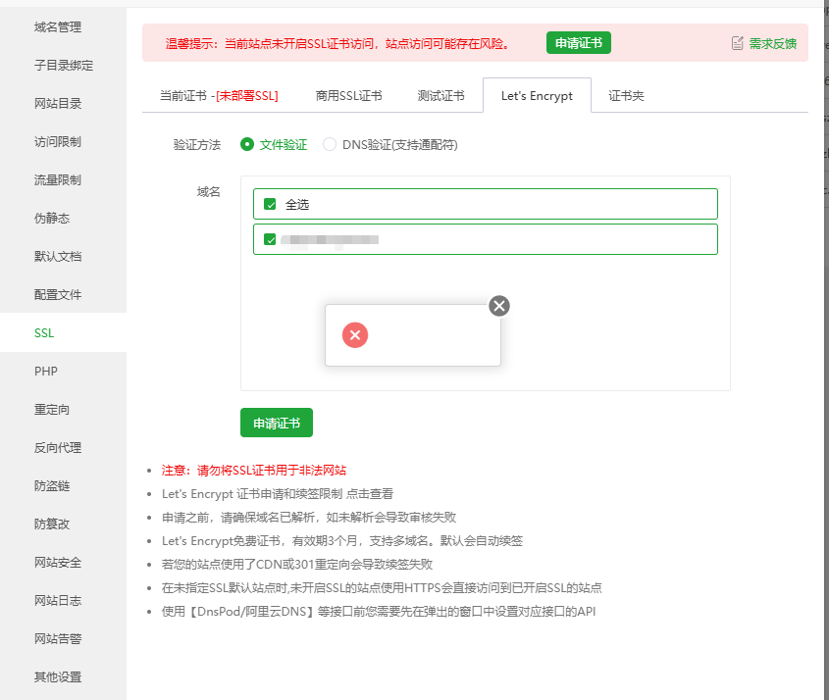
Task: Open 网站日志 in sidebar
Action: coord(58,600)
